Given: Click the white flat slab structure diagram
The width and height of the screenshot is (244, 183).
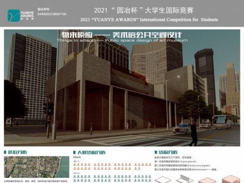Looking at the screenshot, I should tap(163, 180).
